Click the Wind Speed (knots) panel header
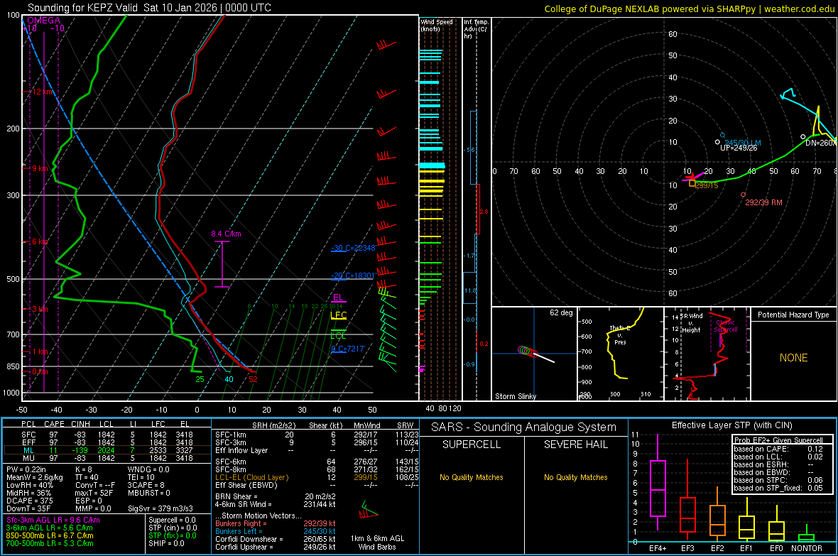The image size is (838, 556). (437, 25)
